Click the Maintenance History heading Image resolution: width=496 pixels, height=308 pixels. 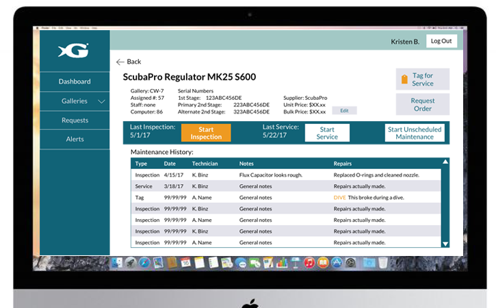tap(162, 152)
